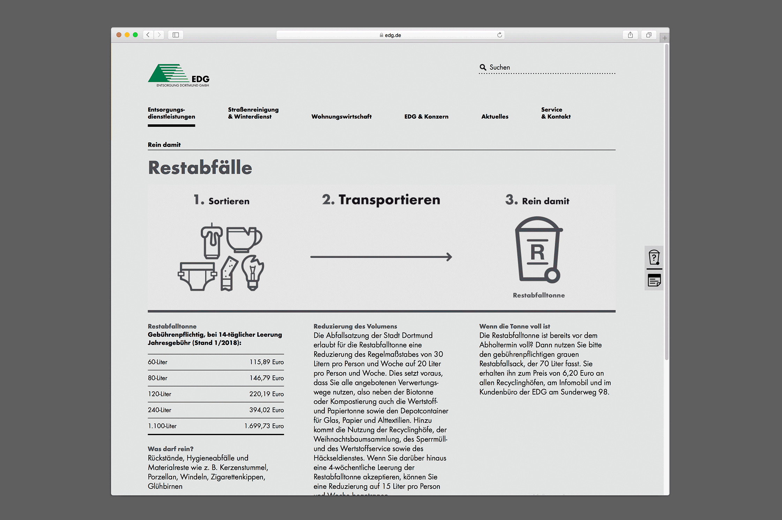Show all tabs overview icon
The image size is (782, 520).
[648, 35]
